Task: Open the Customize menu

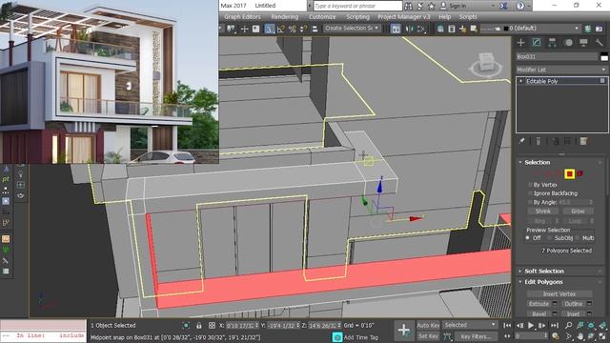Action: [x=322, y=17]
